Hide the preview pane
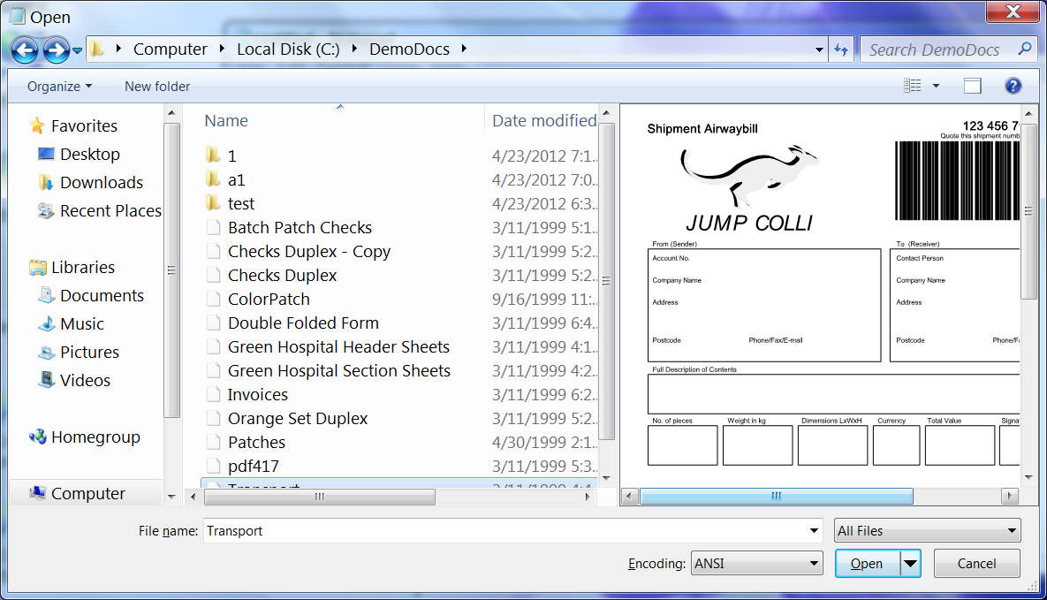The height and width of the screenshot is (600, 1047). 972,86
